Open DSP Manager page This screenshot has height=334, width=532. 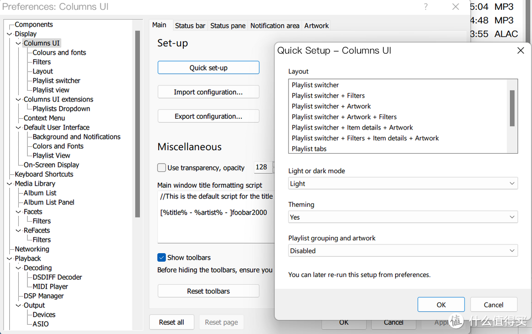44,296
